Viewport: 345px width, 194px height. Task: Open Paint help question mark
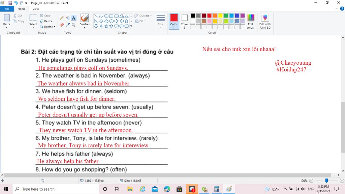(x=342, y=9)
